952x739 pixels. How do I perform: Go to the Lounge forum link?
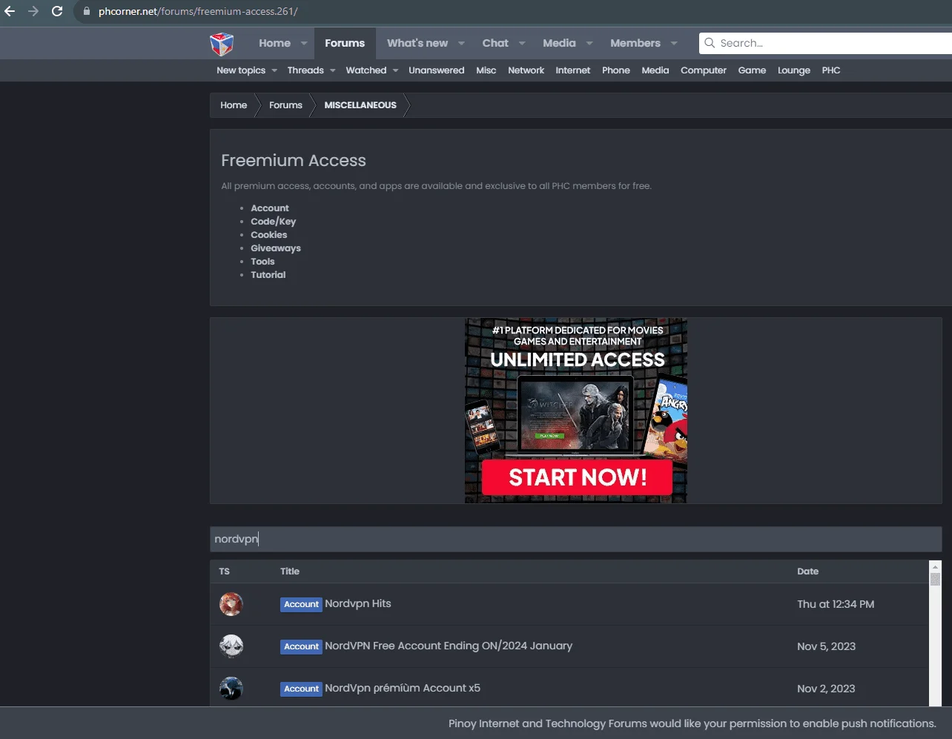point(794,70)
